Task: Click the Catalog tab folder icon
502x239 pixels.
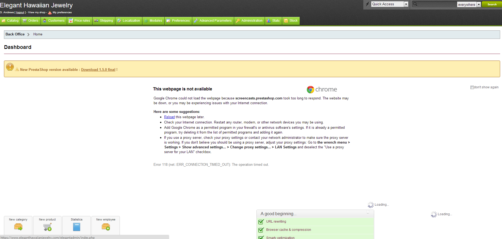Action: point(3,21)
